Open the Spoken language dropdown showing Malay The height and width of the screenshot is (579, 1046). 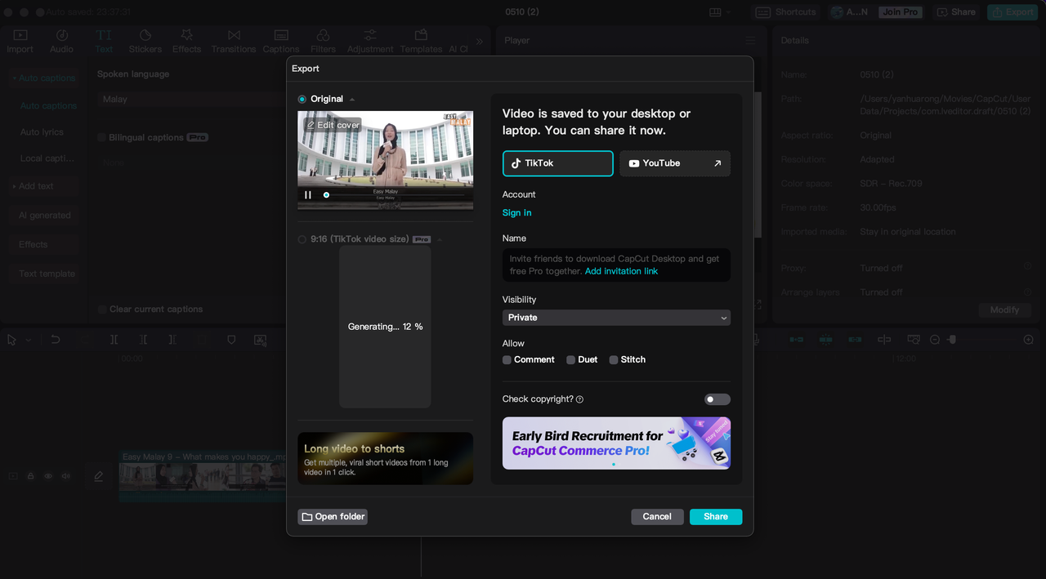pos(191,99)
